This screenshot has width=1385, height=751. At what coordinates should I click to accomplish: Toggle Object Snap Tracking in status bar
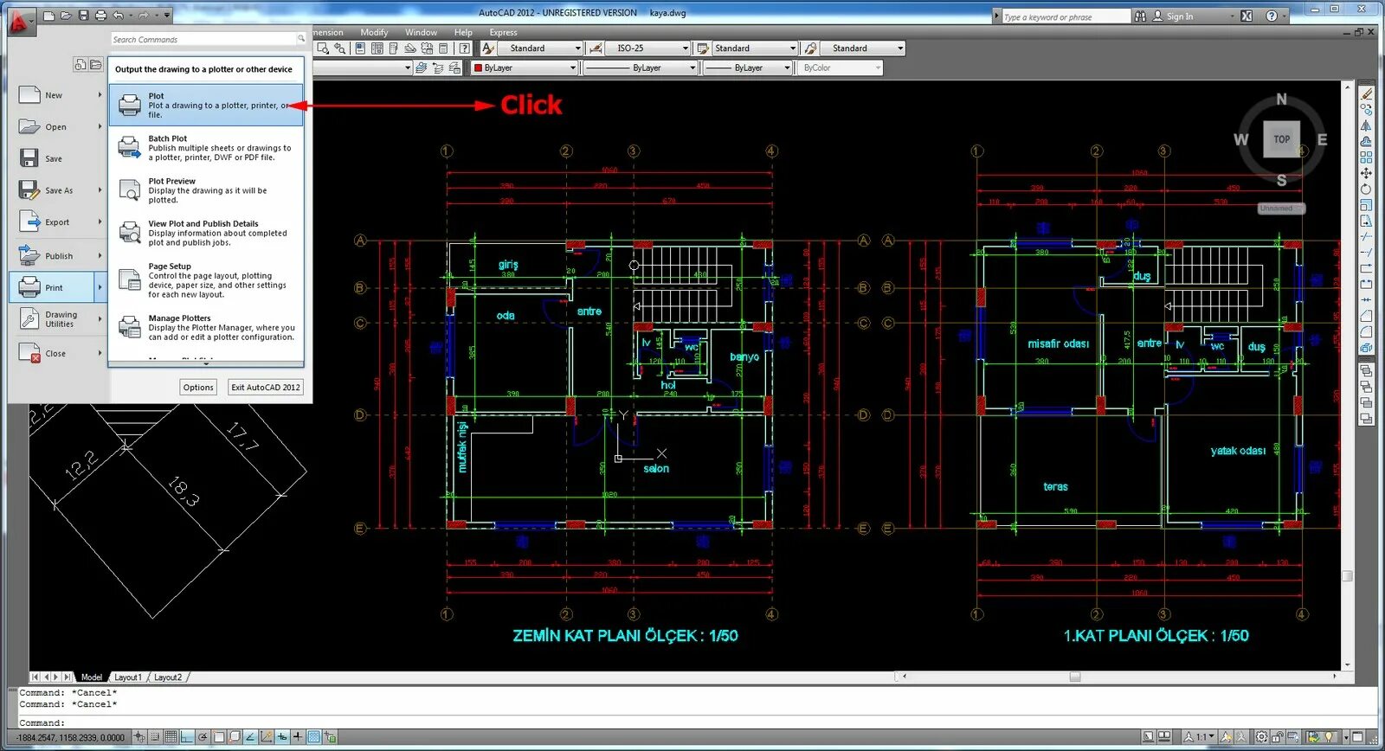(250, 737)
